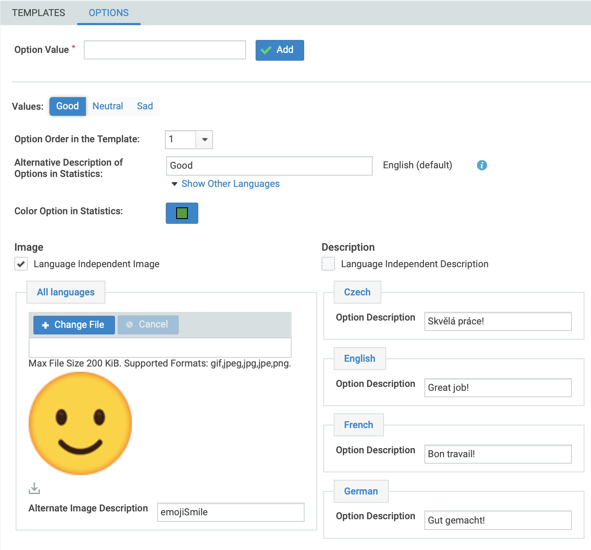Click the info icon beside English (default)
The height and width of the screenshot is (550, 591).
tap(482, 165)
